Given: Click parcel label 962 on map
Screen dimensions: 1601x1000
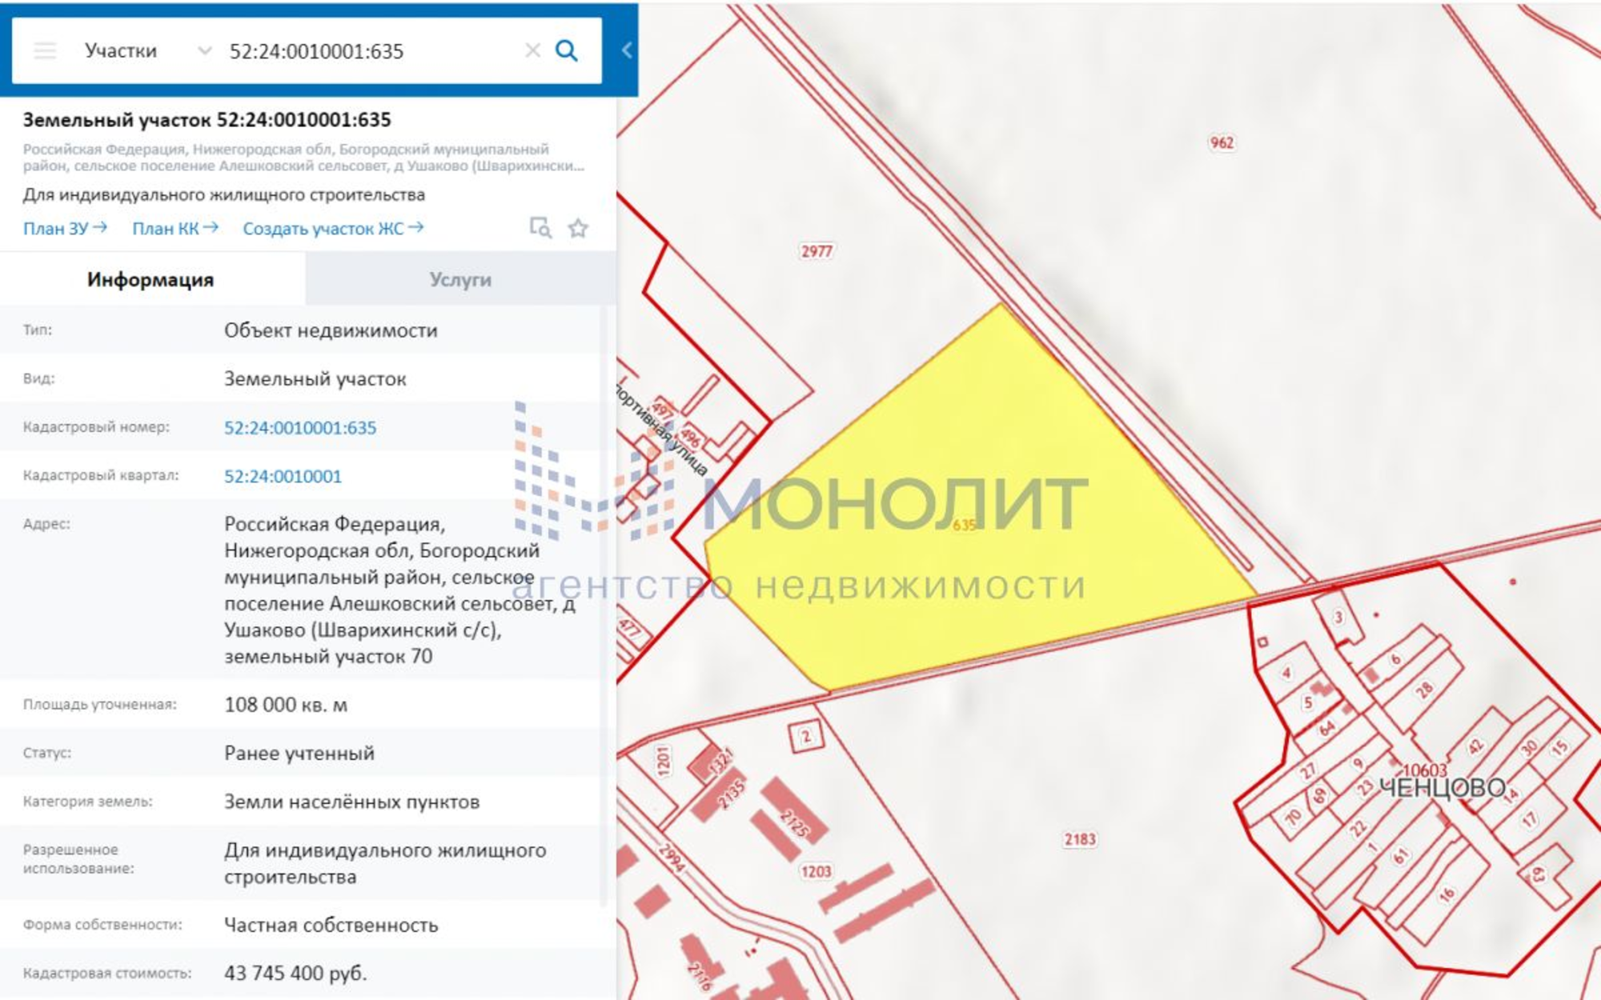Looking at the screenshot, I should pos(1222,143).
